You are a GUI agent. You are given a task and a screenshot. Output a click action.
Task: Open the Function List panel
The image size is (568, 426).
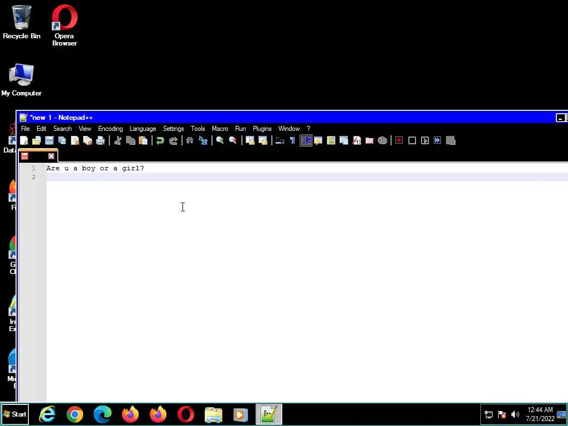tap(357, 140)
